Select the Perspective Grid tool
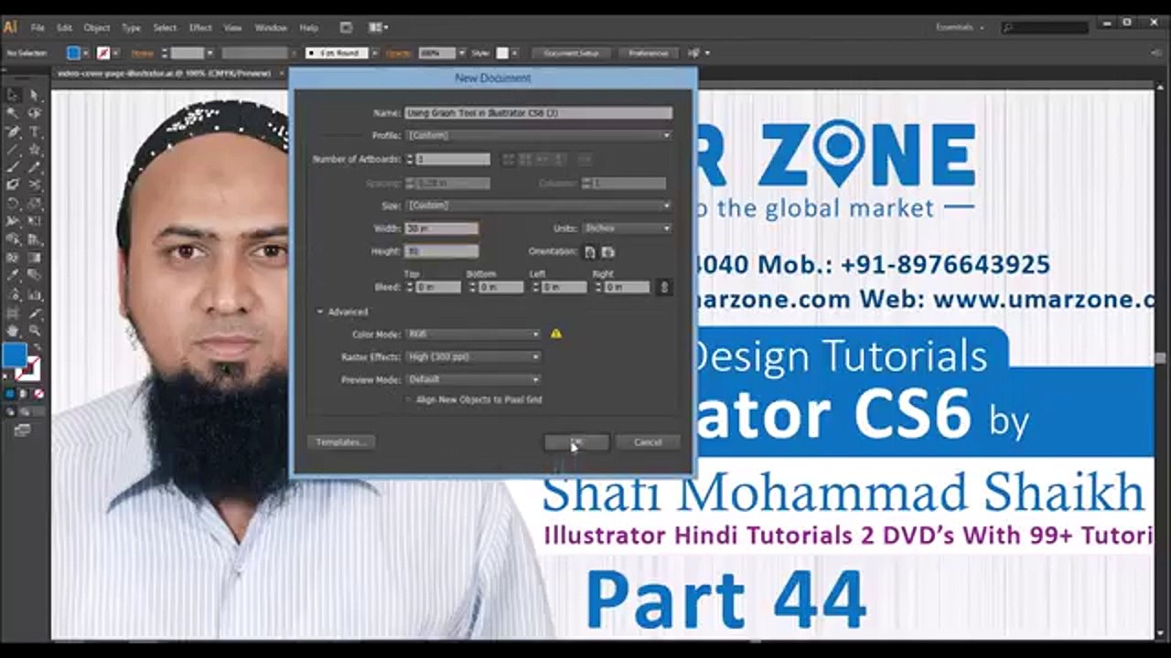1171x658 pixels. click(x=35, y=239)
